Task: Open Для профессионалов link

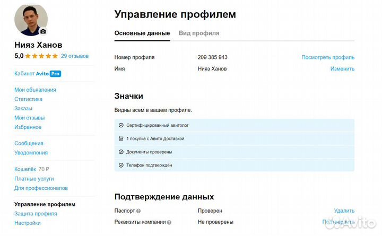Action: (x=41, y=188)
